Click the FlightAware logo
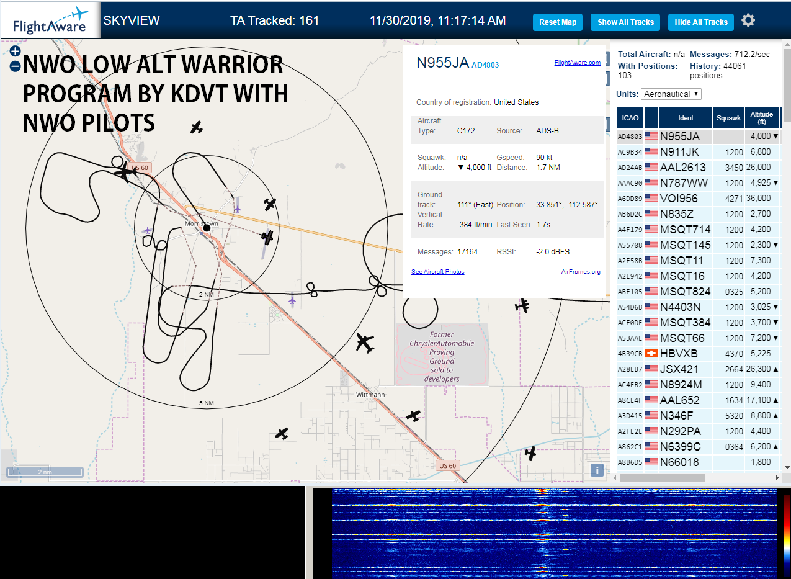The height and width of the screenshot is (579, 791). tap(49, 20)
